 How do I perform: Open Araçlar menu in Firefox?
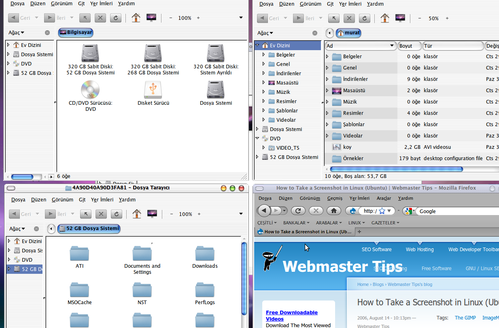click(384, 198)
